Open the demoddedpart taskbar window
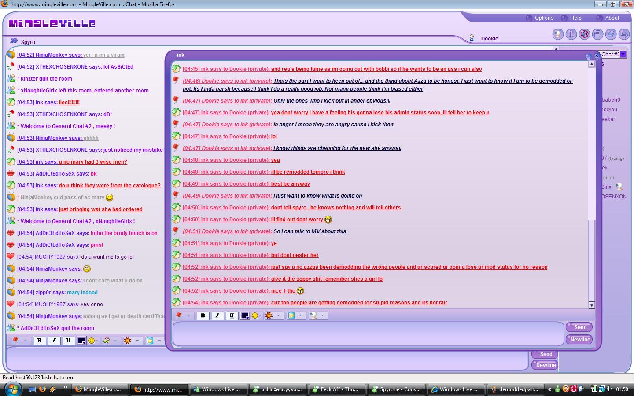Image resolution: width=634 pixels, height=396 pixels. pos(516,389)
